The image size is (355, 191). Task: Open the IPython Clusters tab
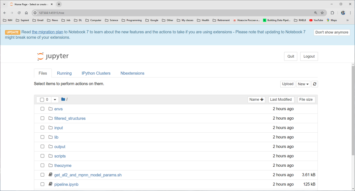[96, 73]
